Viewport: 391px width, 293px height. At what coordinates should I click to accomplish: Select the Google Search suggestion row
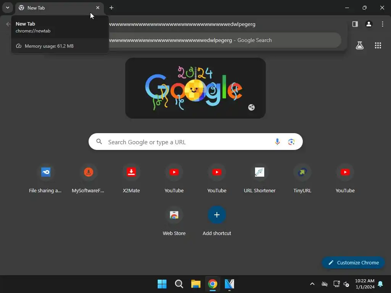click(x=225, y=40)
